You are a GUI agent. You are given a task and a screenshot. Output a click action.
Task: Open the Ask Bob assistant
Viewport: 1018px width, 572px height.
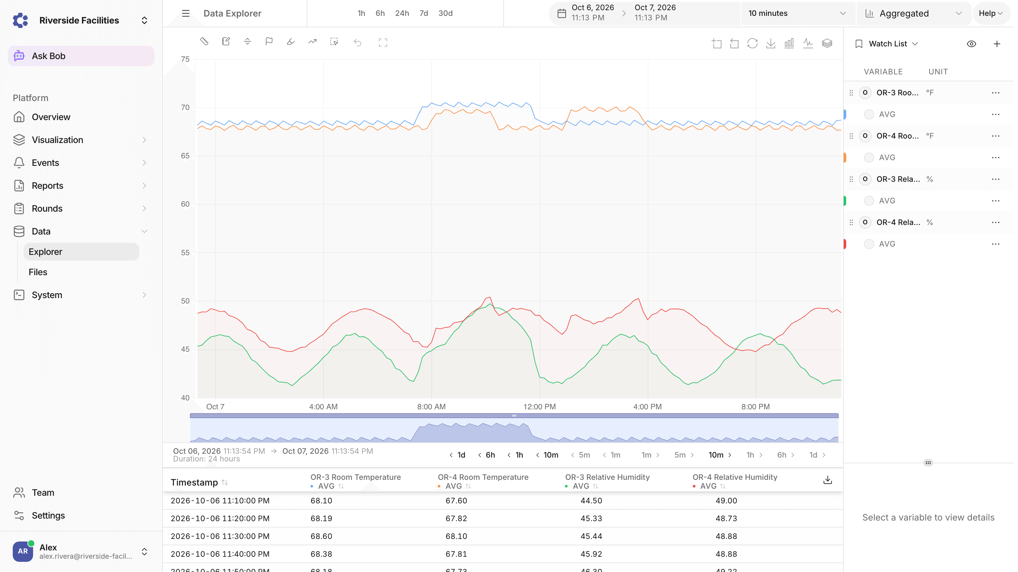[81, 56]
